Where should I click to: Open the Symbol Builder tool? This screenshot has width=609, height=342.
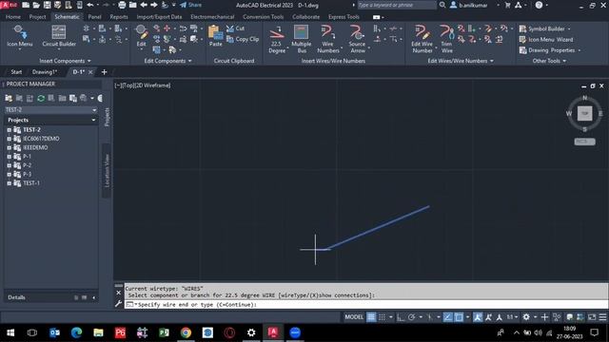coord(542,29)
